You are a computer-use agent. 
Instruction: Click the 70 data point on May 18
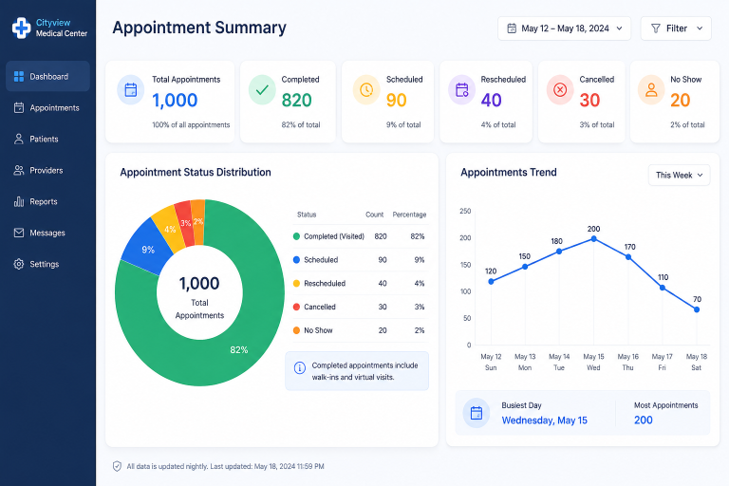tap(697, 309)
